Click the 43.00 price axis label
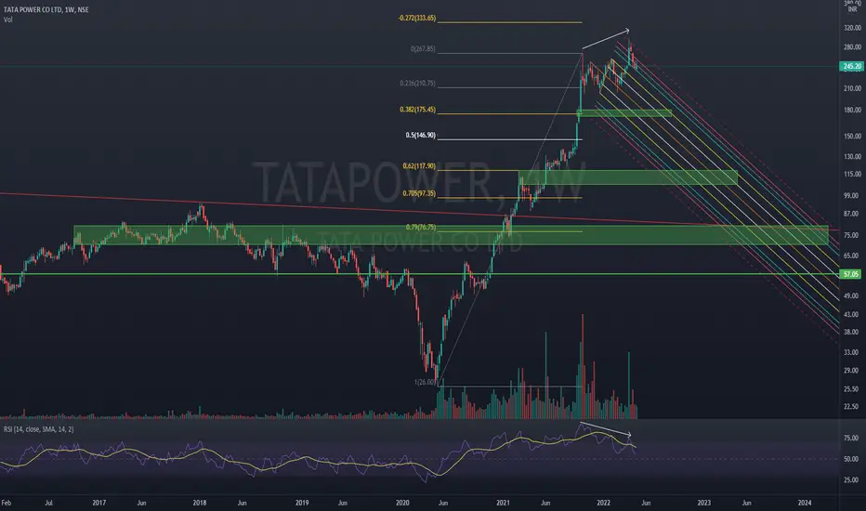The width and height of the screenshot is (866, 511). (852, 314)
